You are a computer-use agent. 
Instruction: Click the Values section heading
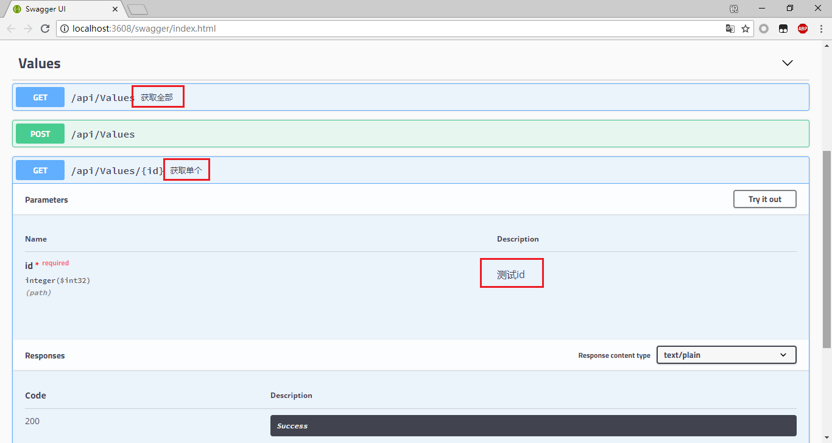40,63
